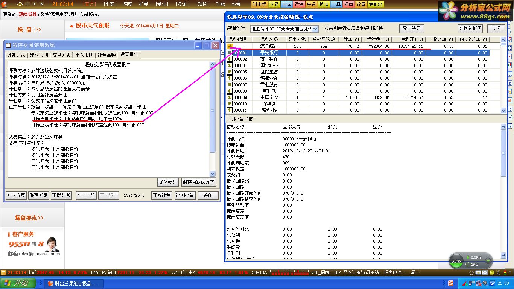Image resolution: width=514 pixels, height=289 pixels.
Task: Switch to the 建仓规则 tab
Action: (39, 55)
